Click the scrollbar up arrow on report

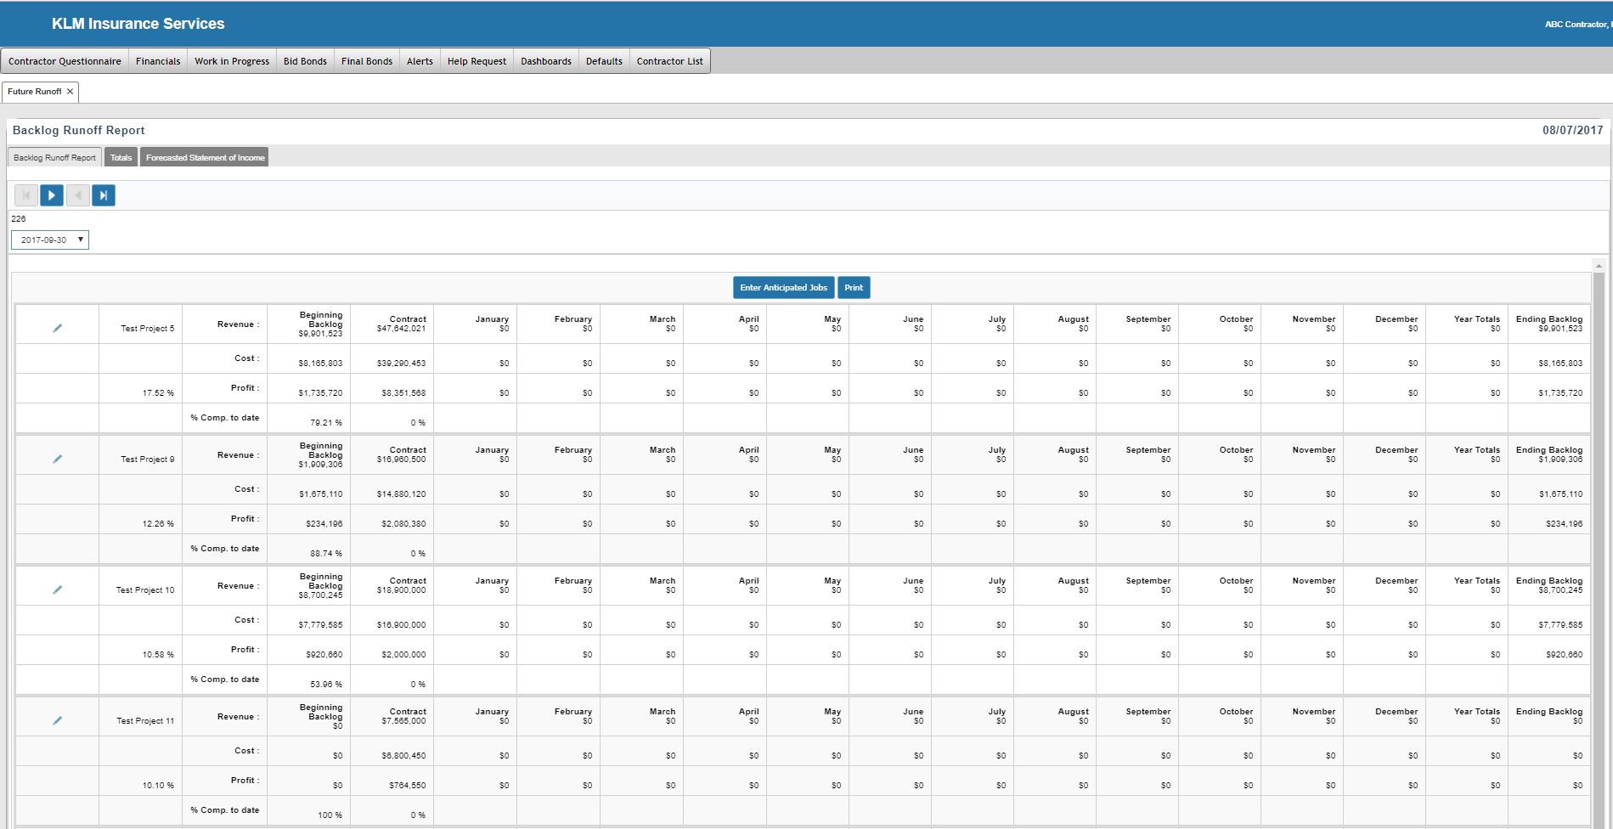1599,266
